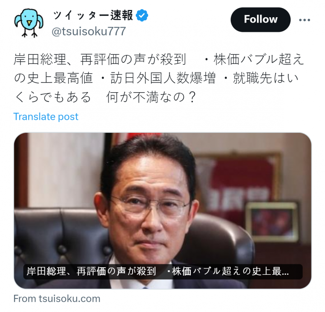
Task: Open the ツイッター速報 display name
Action: [93, 15]
